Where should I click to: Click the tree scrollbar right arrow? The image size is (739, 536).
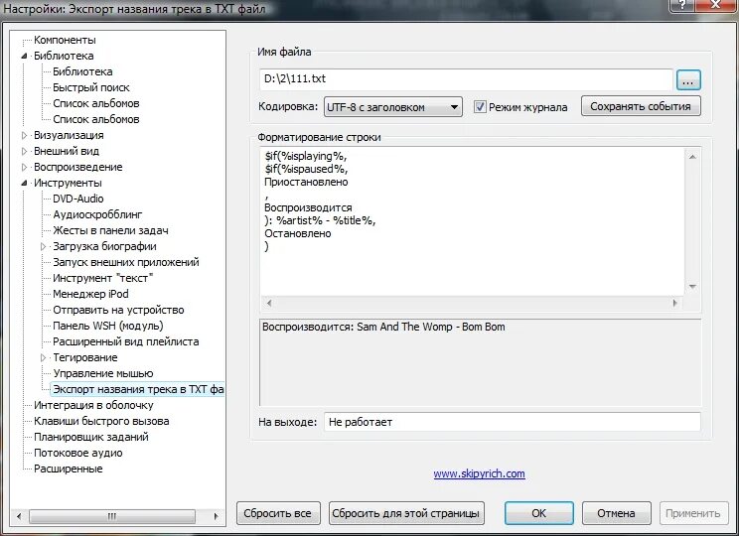[x=216, y=516]
